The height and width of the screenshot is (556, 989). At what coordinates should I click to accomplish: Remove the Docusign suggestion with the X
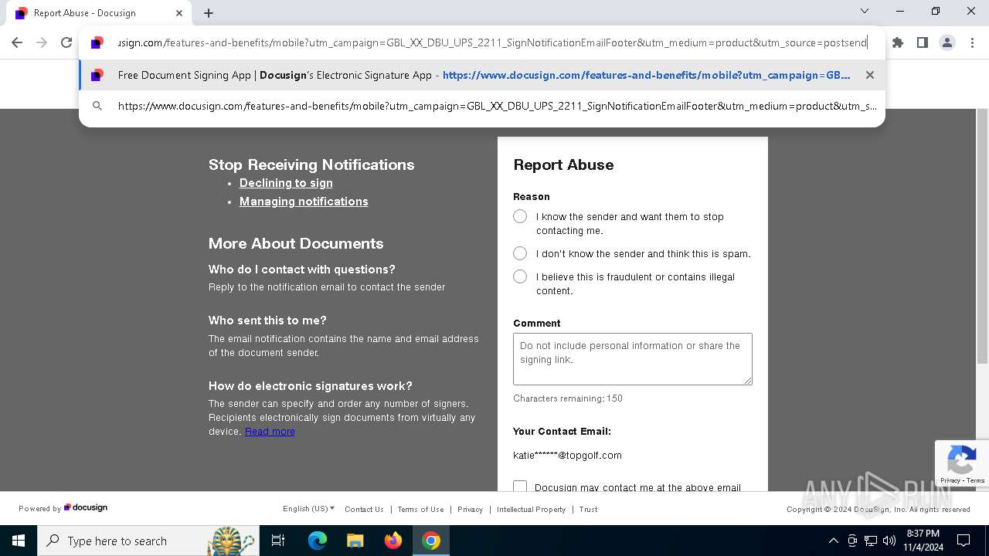coord(870,75)
